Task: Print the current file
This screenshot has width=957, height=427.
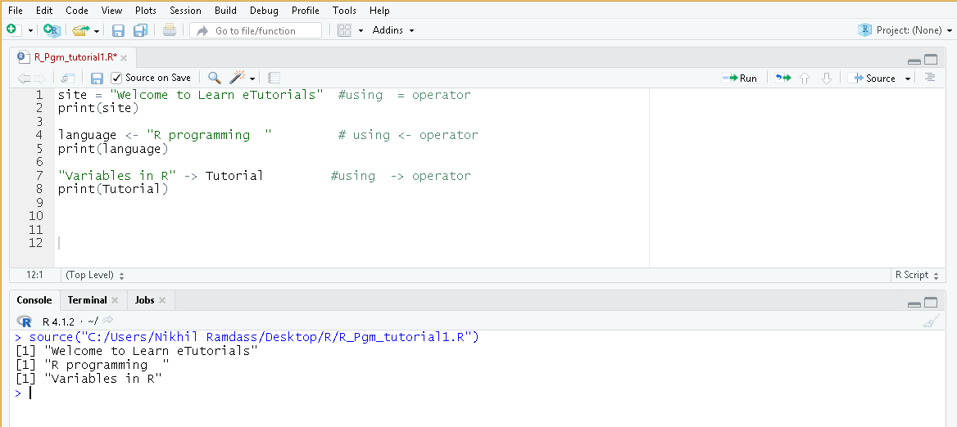Action: pos(169,30)
